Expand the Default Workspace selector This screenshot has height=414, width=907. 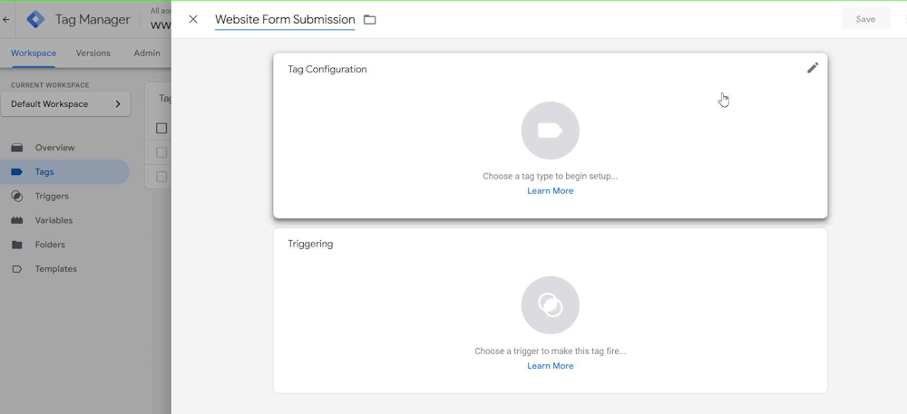(65, 104)
